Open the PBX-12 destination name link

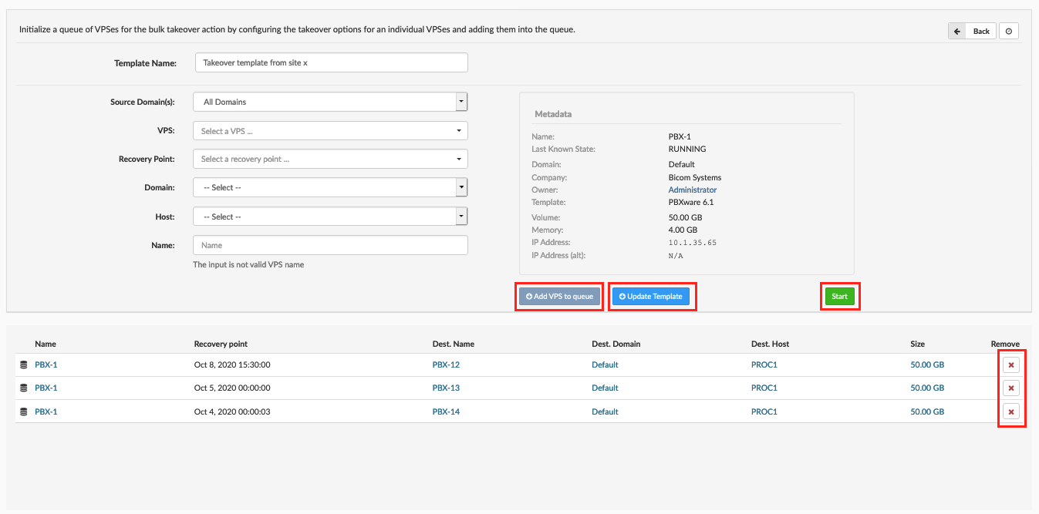(446, 365)
